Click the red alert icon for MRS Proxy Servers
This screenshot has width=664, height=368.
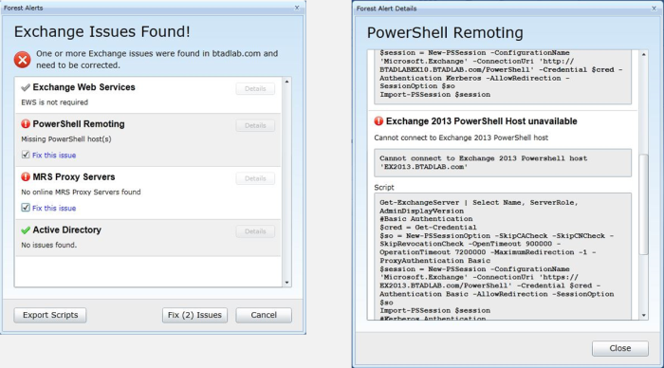(x=26, y=176)
